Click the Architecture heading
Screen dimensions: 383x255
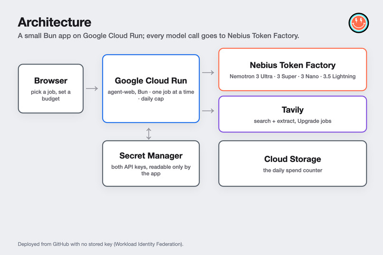pyautogui.click(x=55, y=22)
